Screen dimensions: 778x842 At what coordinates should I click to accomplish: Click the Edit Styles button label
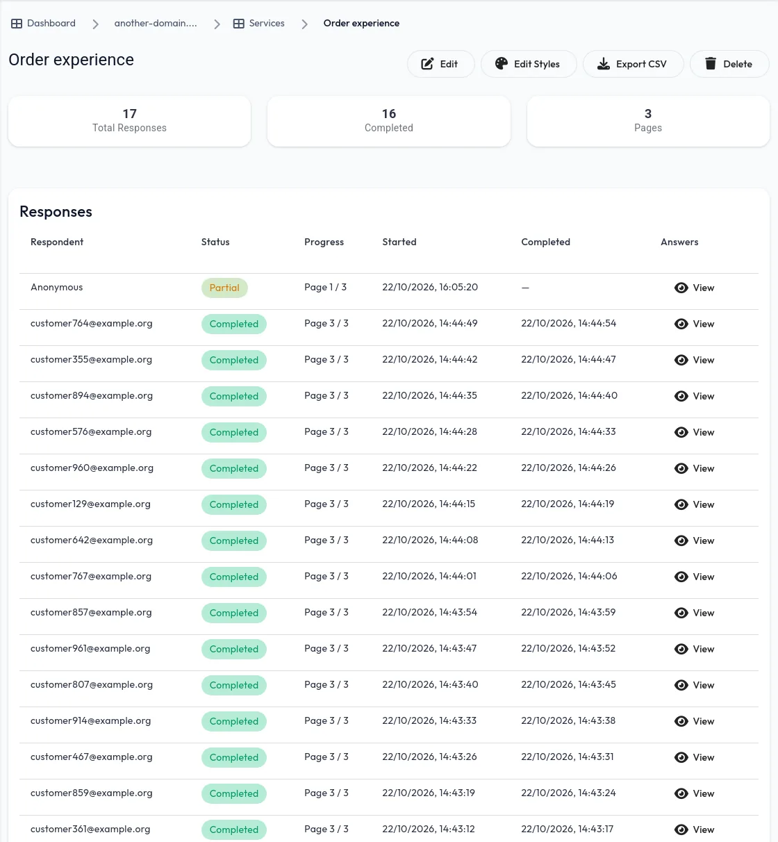tap(537, 64)
